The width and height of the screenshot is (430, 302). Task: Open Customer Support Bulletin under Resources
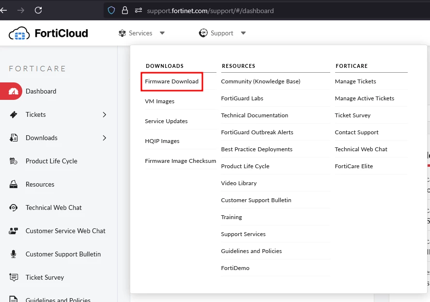point(256,200)
